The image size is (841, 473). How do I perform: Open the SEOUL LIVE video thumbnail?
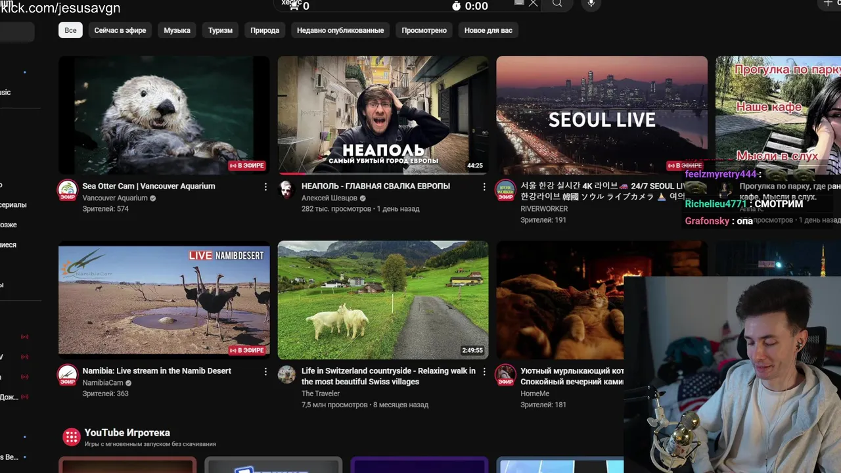point(602,115)
